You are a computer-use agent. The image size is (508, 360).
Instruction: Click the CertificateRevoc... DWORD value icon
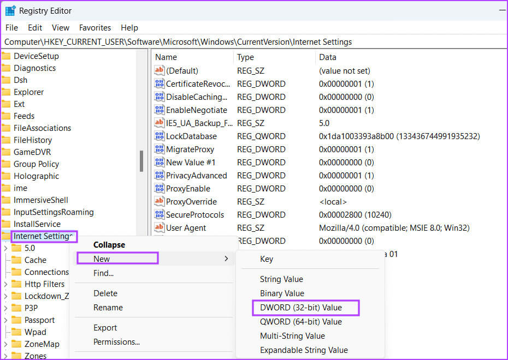click(x=159, y=83)
